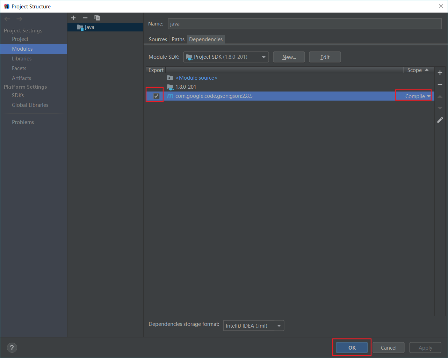Image resolution: width=448 pixels, height=358 pixels.
Task: Confirm with the OK button
Action: (x=352, y=348)
